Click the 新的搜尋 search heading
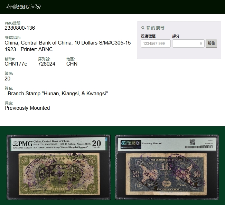This screenshot has height=205, width=225. click(155, 28)
